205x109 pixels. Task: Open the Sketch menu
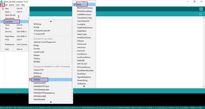[12, 5]
